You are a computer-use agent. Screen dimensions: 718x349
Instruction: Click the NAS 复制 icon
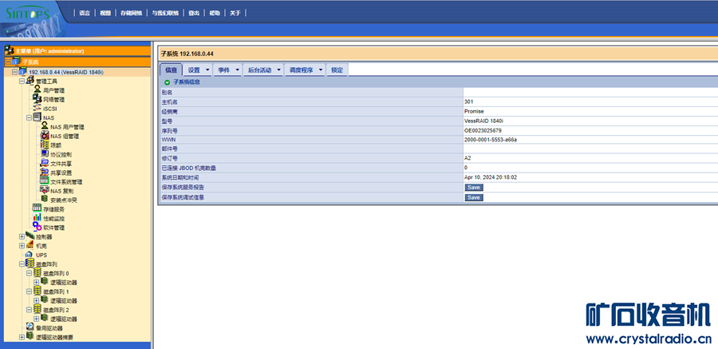point(45,190)
